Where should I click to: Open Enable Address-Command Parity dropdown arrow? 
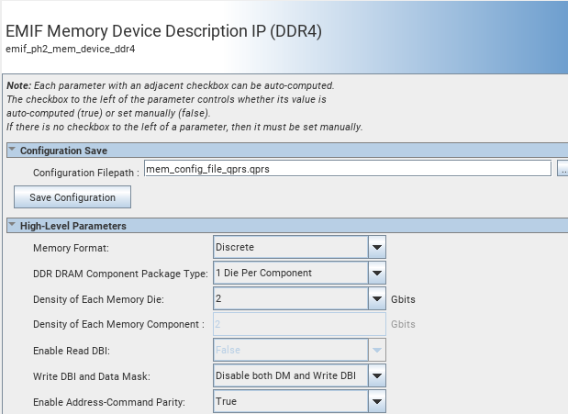pos(376,401)
